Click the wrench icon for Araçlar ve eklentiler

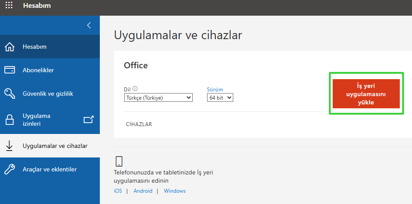coord(10,169)
